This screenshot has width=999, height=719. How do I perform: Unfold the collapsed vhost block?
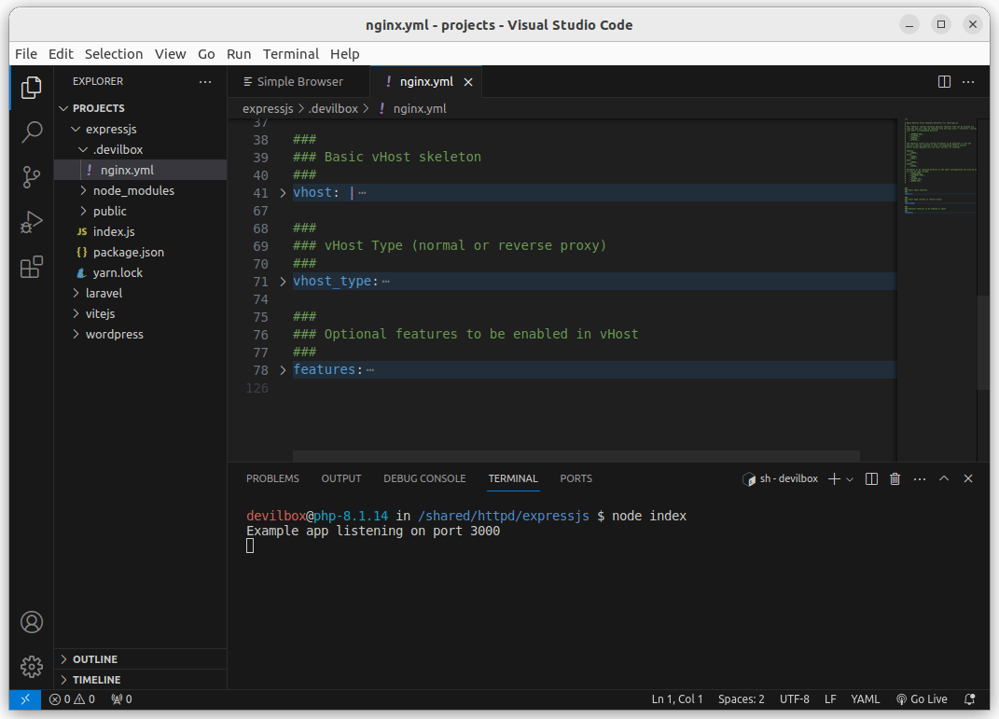(284, 193)
